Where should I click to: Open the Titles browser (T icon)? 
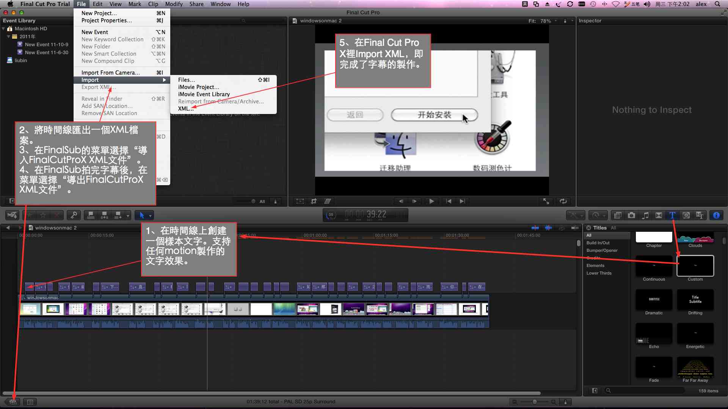672,215
